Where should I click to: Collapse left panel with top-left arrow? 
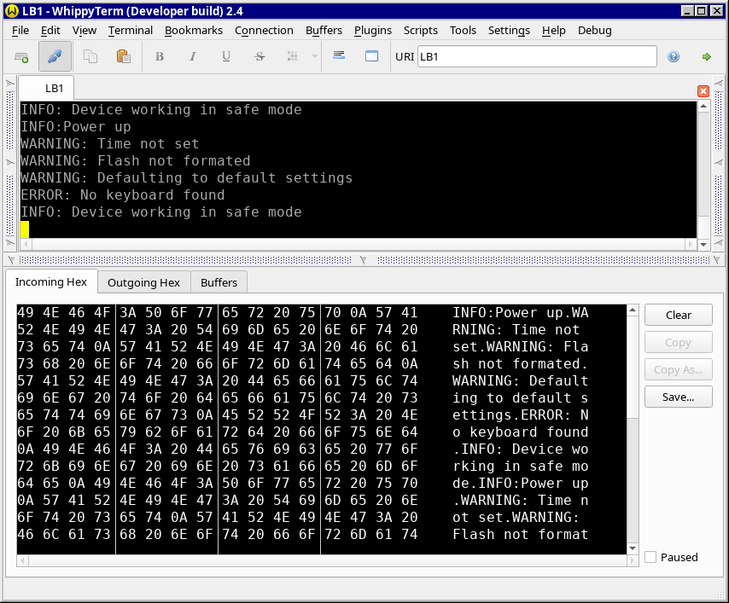pos(10,84)
